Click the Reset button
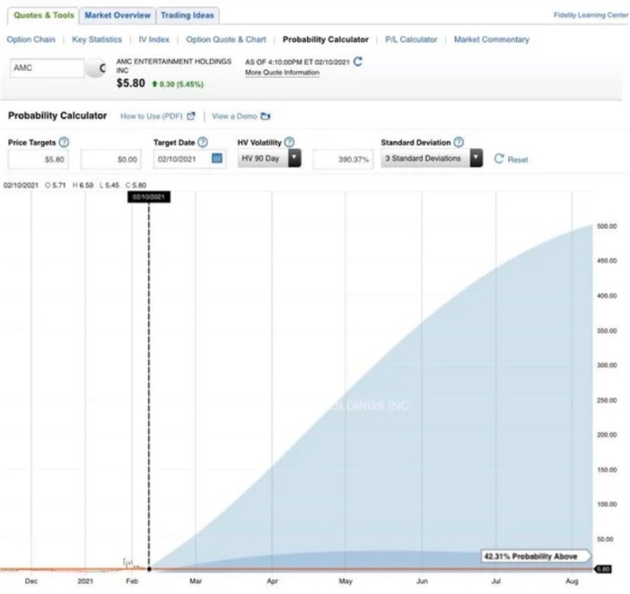The width and height of the screenshot is (630, 594). pos(511,160)
